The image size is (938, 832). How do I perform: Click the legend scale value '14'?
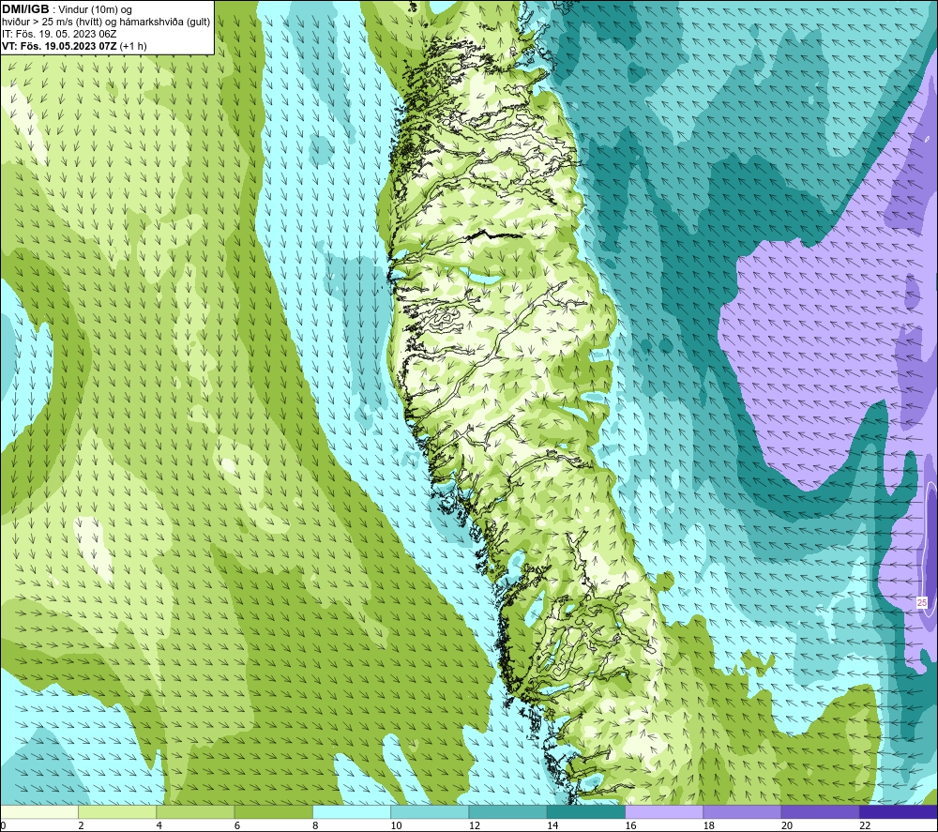point(552,825)
